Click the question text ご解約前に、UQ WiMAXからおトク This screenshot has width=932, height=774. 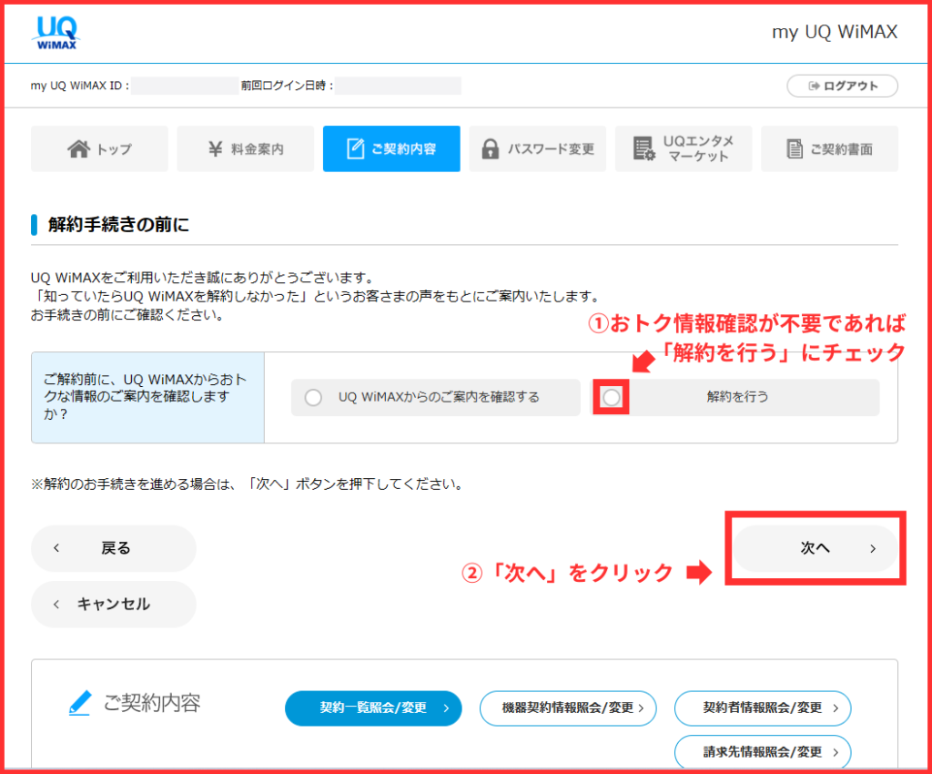pyautogui.click(x=145, y=396)
